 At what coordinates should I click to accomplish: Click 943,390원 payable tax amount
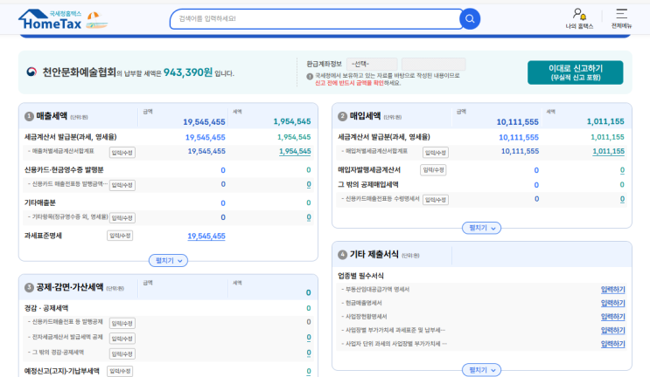[x=188, y=72]
